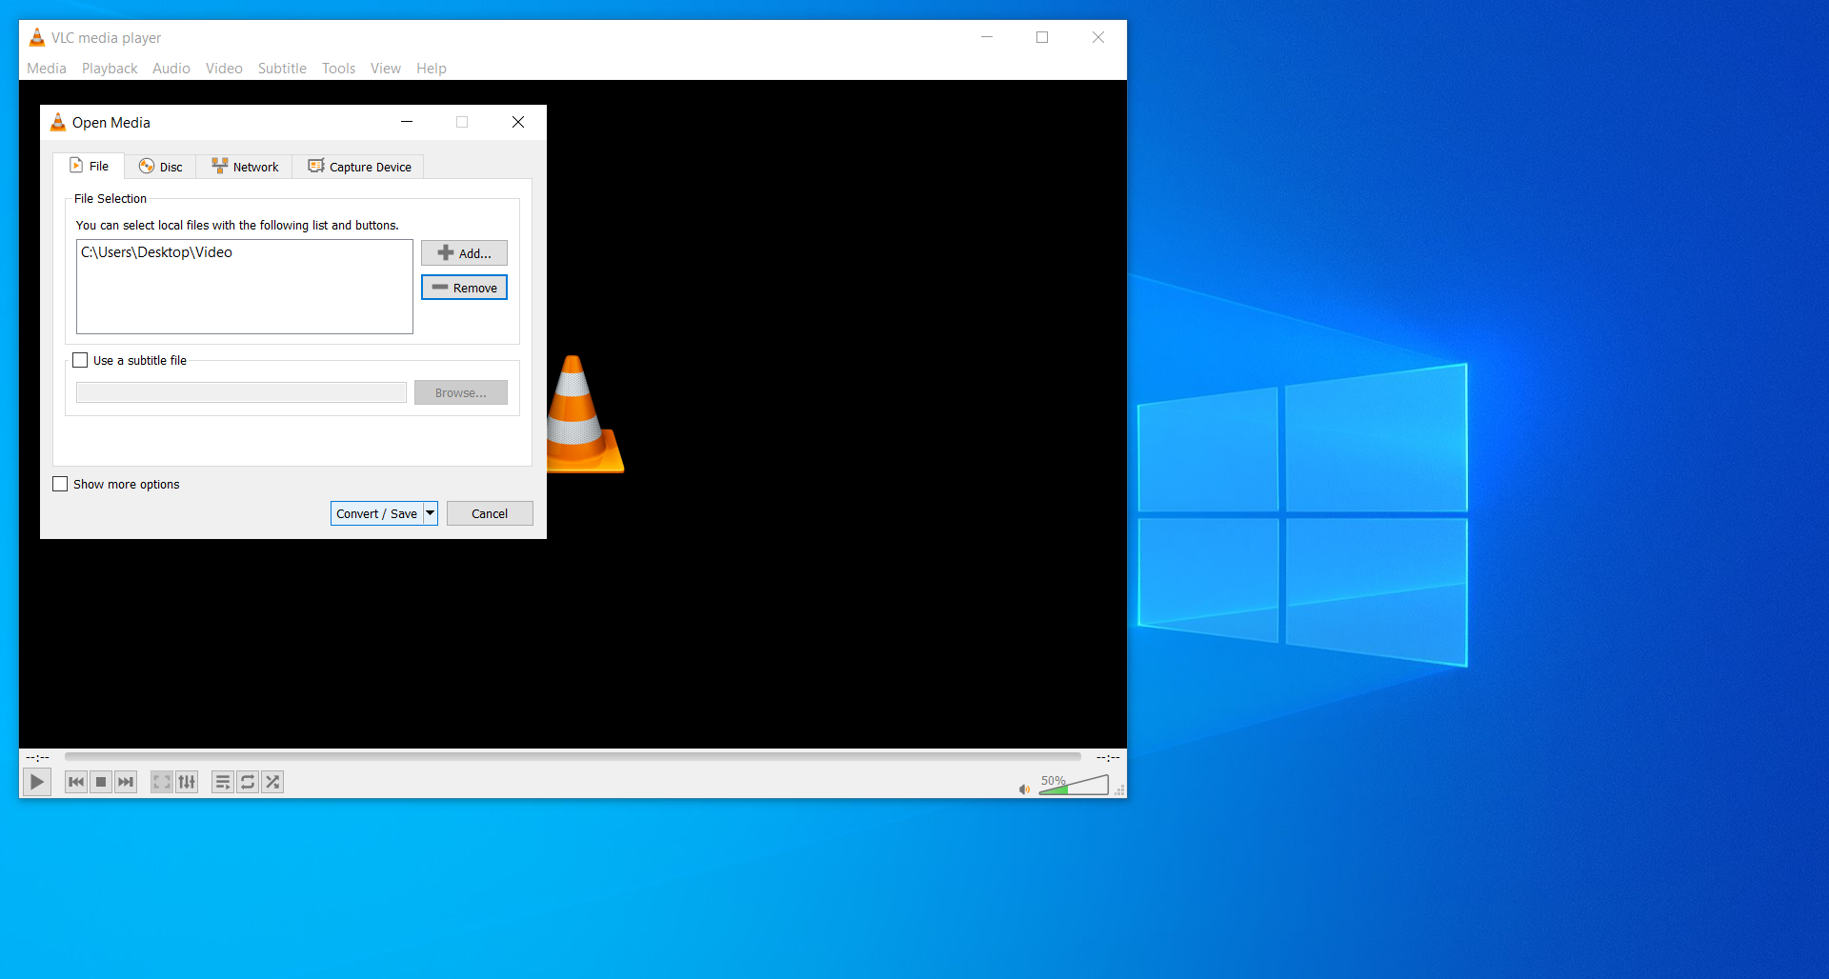Enable the 'Use a subtitle file' checkbox

pyautogui.click(x=81, y=360)
